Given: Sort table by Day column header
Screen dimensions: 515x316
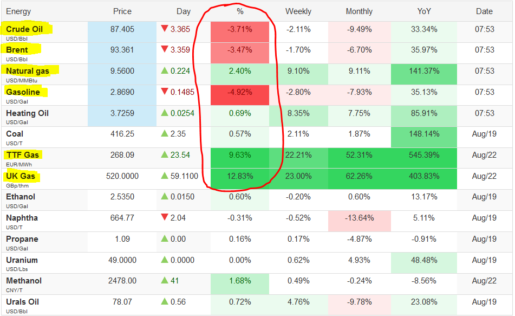Looking at the screenshot, I should (x=183, y=11).
